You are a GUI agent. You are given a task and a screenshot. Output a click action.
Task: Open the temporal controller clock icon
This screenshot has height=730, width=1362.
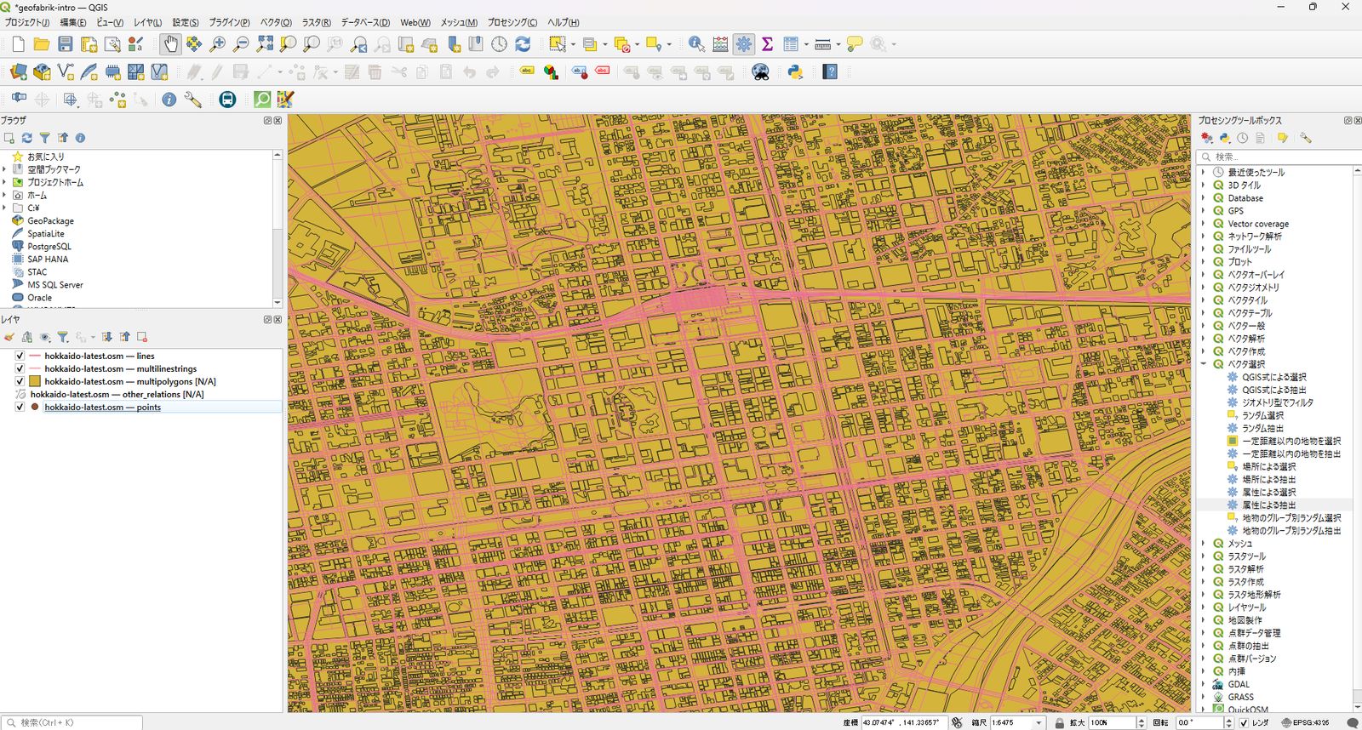click(x=499, y=44)
